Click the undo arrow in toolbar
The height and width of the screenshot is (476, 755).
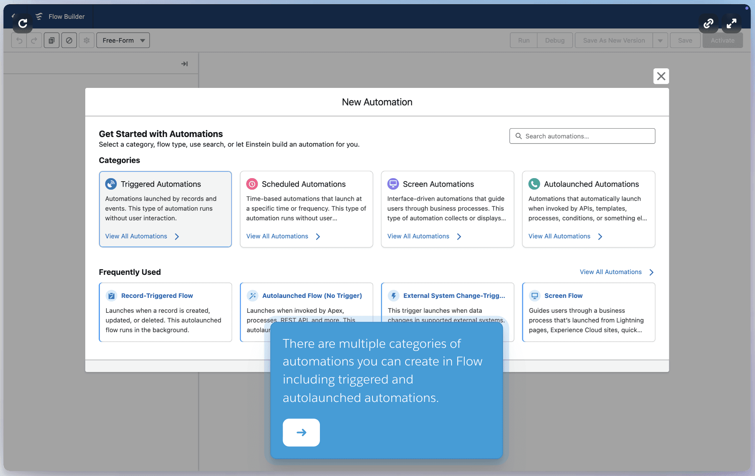19,40
